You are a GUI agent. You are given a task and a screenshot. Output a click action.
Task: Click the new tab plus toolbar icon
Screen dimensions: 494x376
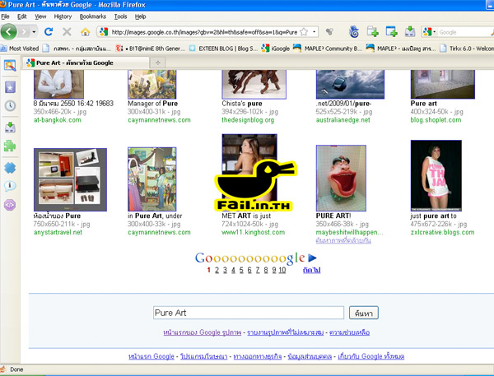372,32
